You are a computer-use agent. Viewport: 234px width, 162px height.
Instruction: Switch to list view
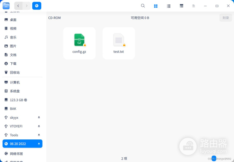(168, 6)
